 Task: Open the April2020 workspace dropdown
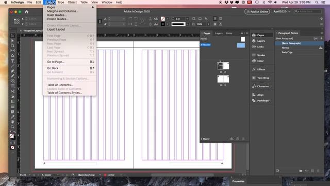click(x=282, y=11)
